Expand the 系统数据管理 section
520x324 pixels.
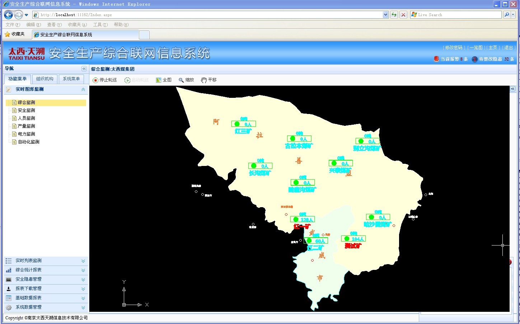point(83,308)
